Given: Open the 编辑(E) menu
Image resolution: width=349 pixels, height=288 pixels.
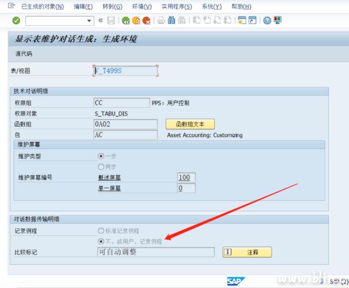Looking at the screenshot, I should [x=83, y=7].
